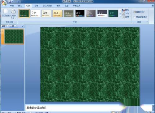This screenshot has width=155, height=113.
Task: Open the 页面设置 (Page Setup) icon
Action: click(6, 13)
